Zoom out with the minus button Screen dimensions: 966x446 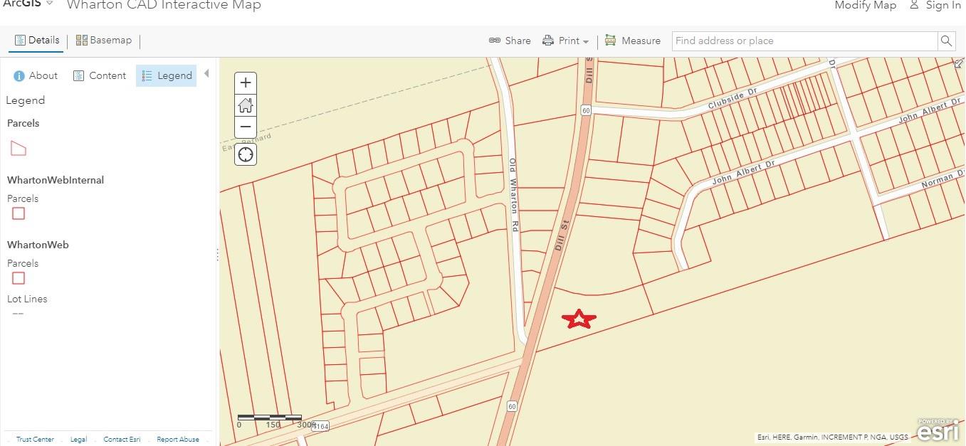point(246,127)
